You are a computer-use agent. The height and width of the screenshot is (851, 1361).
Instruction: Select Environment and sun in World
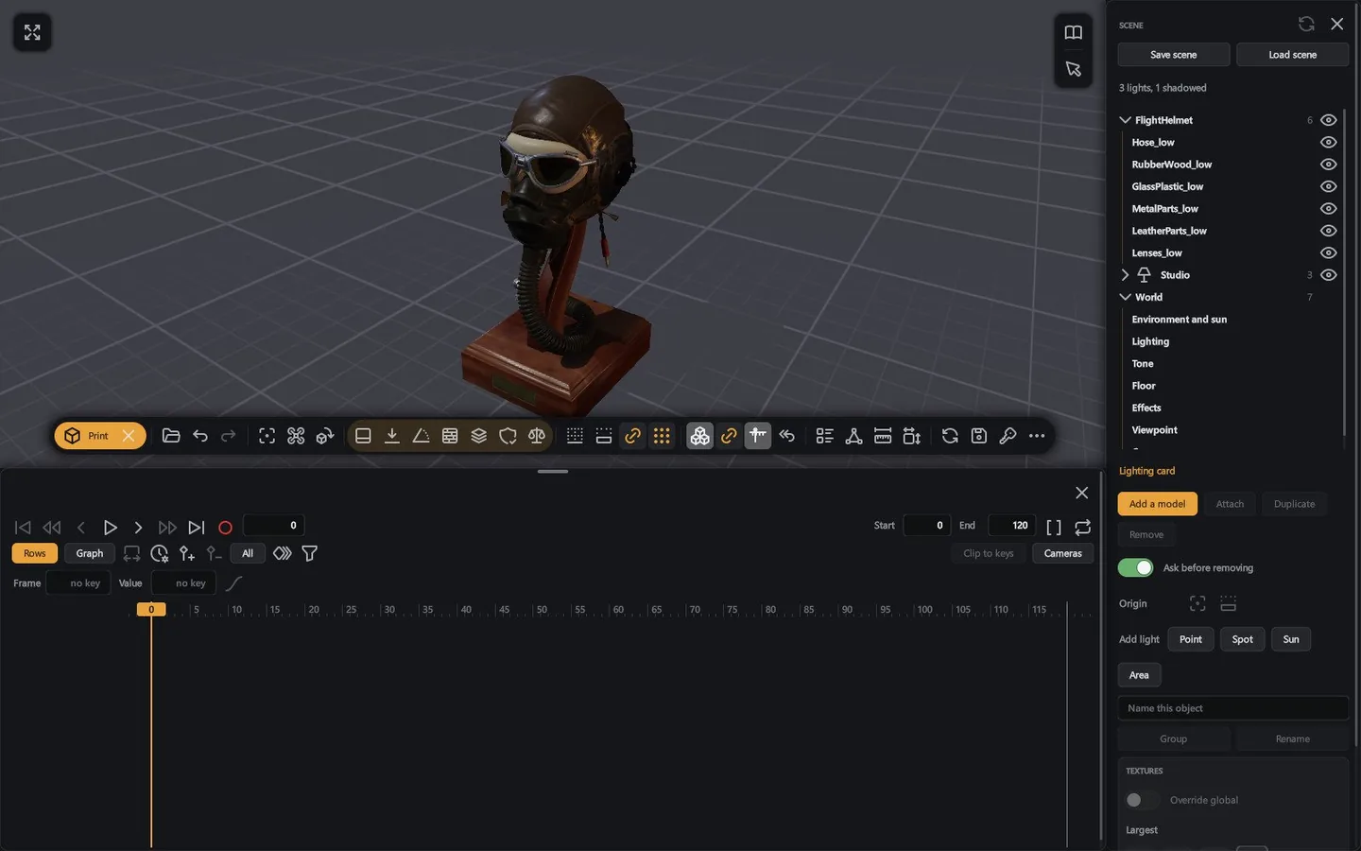[x=1179, y=320]
